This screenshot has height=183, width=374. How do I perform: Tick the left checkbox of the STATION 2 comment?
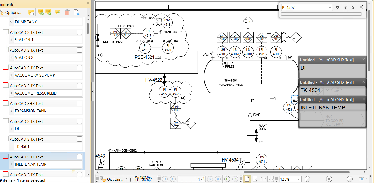click(6, 49)
